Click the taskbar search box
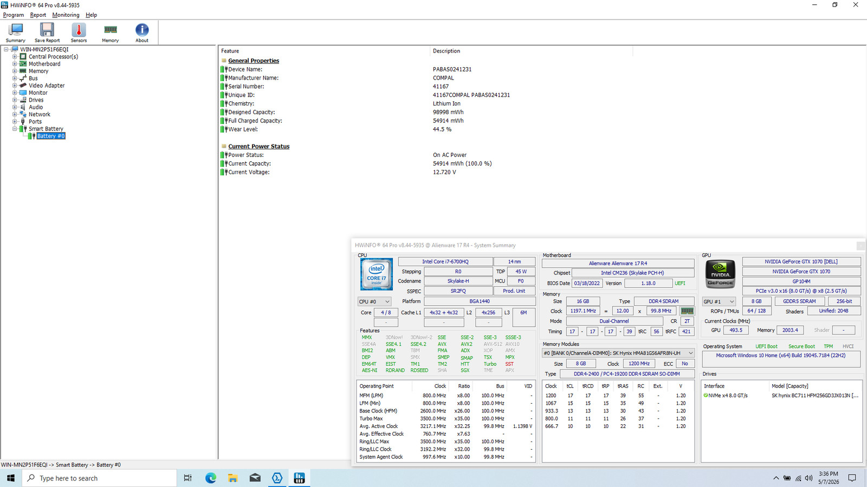867x487 pixels. [99, 478]
